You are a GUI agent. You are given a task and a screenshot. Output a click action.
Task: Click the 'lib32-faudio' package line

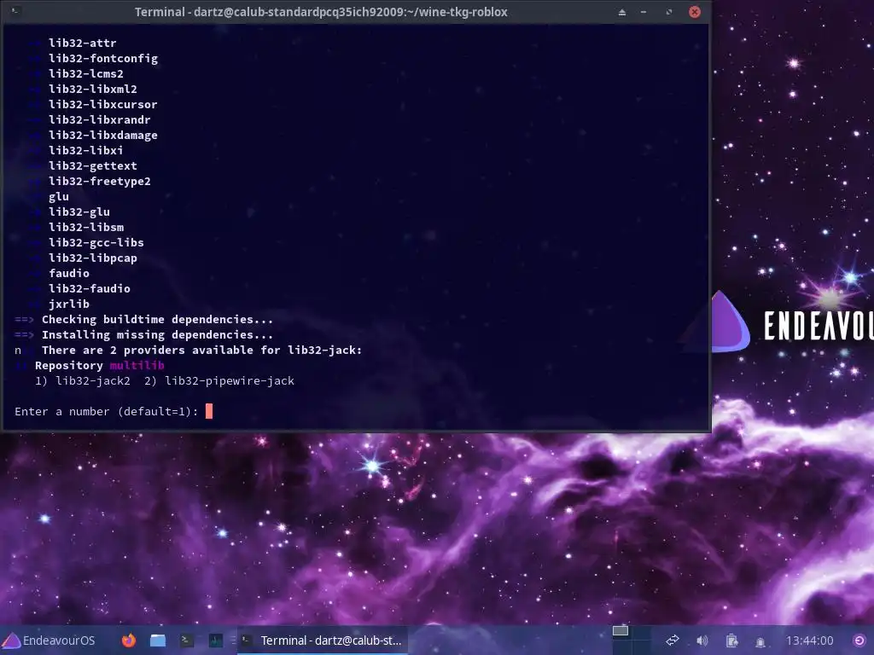tap(89, 288)
